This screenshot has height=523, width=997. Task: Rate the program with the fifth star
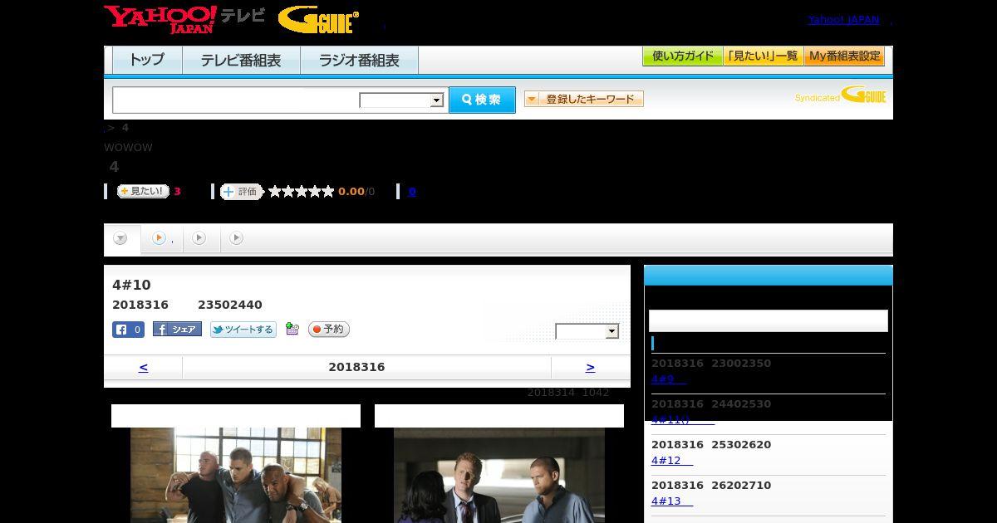(328, 192)
